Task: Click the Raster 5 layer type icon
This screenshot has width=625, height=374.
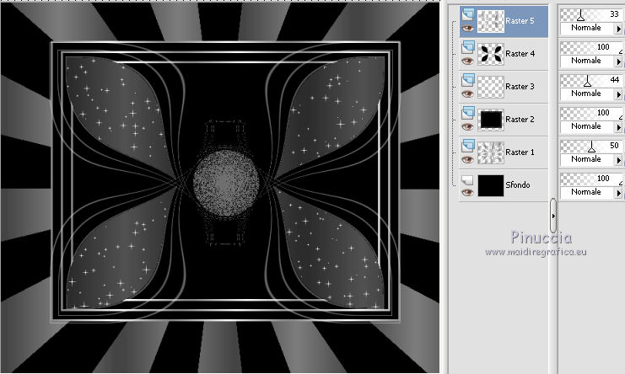Action: (466, 13)
